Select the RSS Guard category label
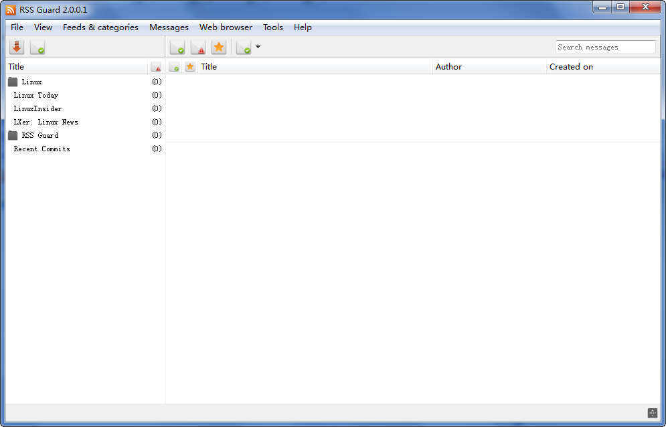Image resolution: width=666 pixels, height=427 pixels. pyautogui.click(x=40, y=135)
